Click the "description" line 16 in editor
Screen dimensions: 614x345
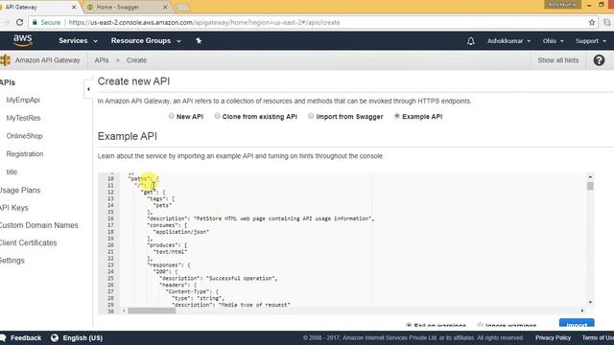(260, 218)
